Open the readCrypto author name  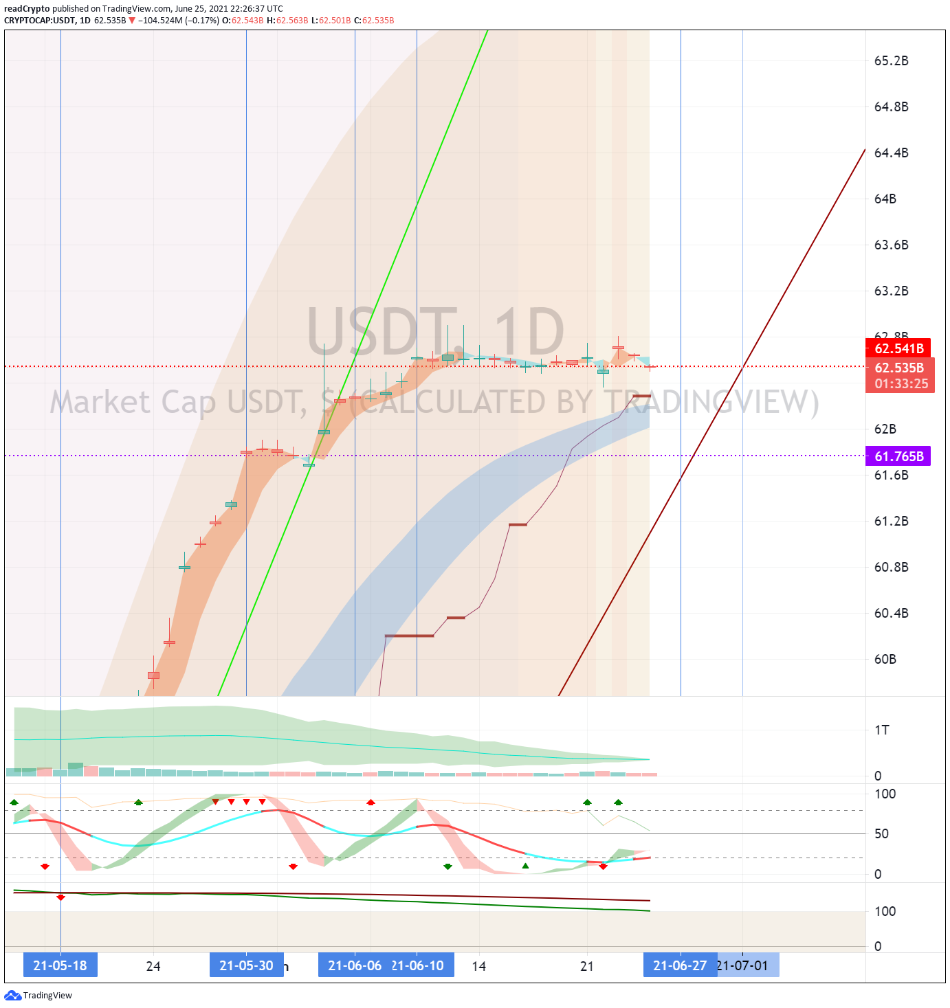(27, 9)
